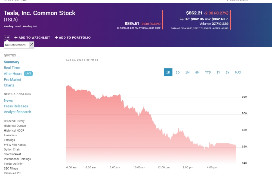View Dividend History page

point(14,121)
